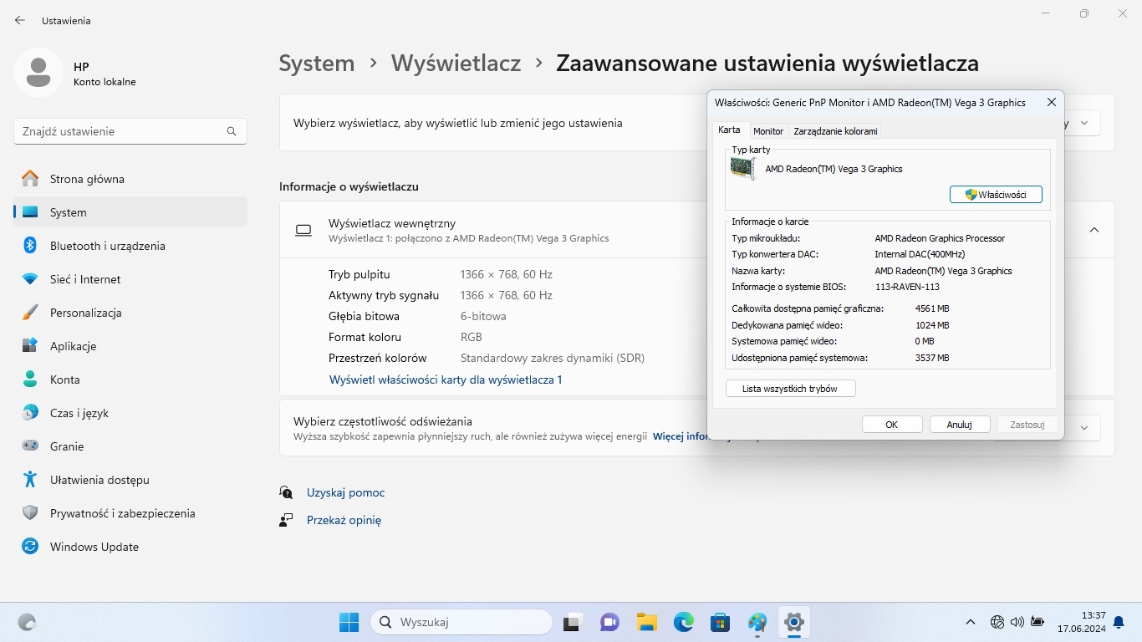Click the search magnifier in the settings search box

click(232, 131)
